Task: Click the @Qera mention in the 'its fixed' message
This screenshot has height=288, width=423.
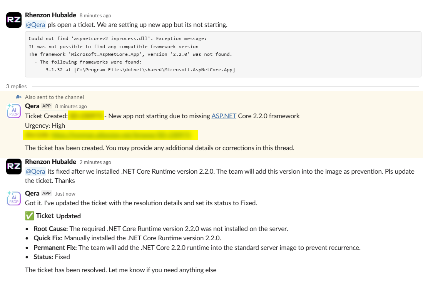Action: (35, 171)
